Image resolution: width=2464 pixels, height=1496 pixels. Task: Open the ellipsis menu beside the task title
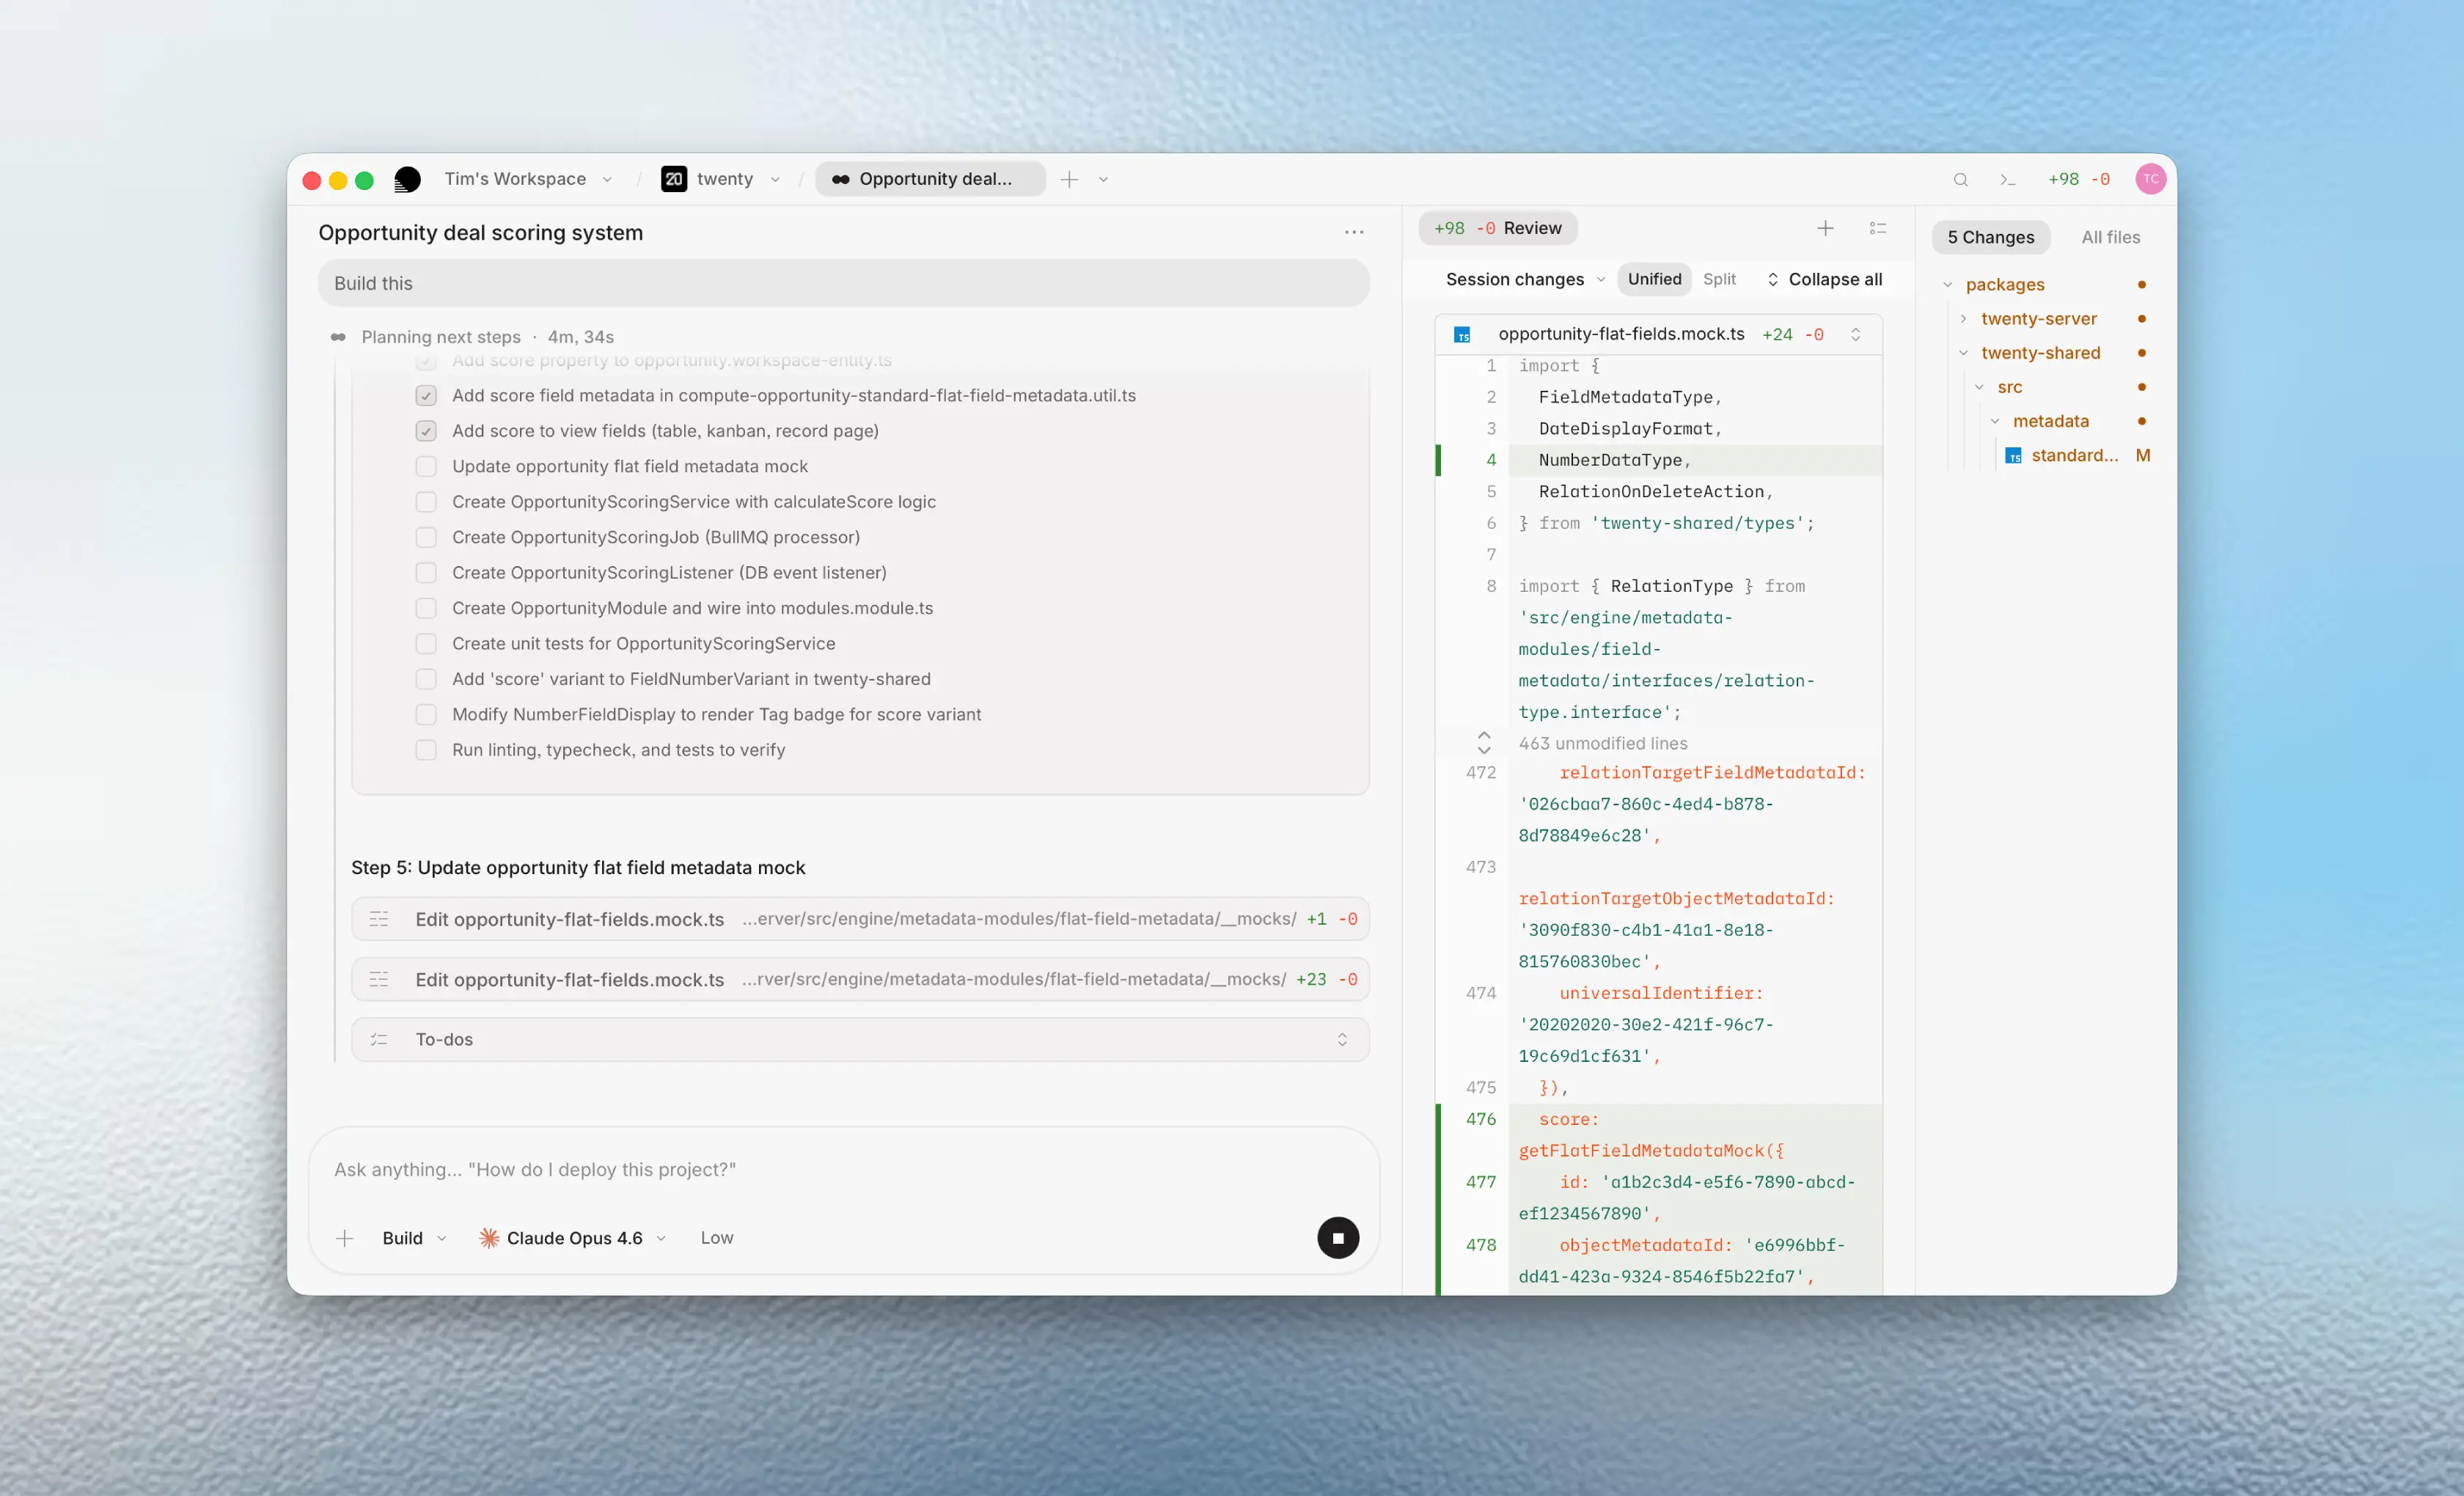[x=1354, y=232]
